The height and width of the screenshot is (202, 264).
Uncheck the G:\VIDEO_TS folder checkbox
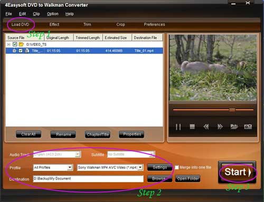[x=15, y=44]
